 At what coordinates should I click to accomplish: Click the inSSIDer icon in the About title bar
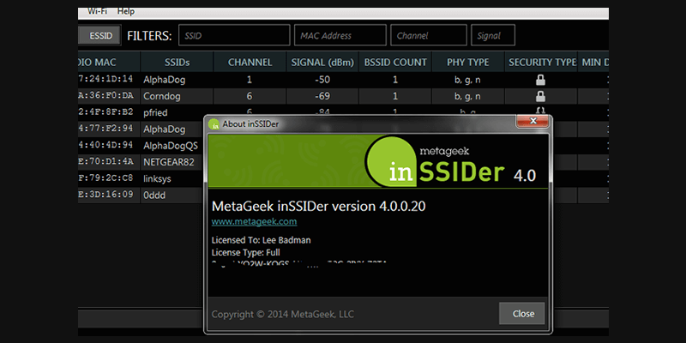point(214,123)
